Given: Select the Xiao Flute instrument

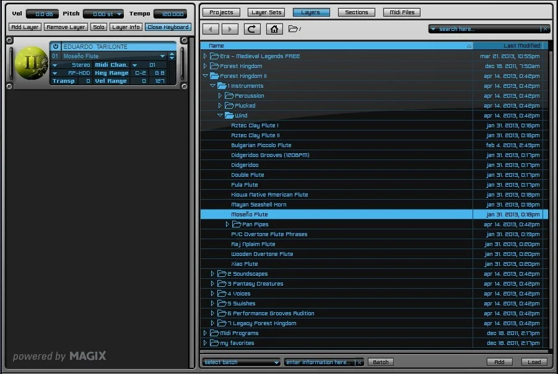Looking at the screenshot, I should pyautogui.click(x=245, y=263).
